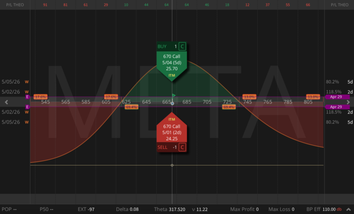The height and width of the screenshot is (214, 354).
Task: Click the green flag marker above the 665 price
Action: click(x=174, y=95)
